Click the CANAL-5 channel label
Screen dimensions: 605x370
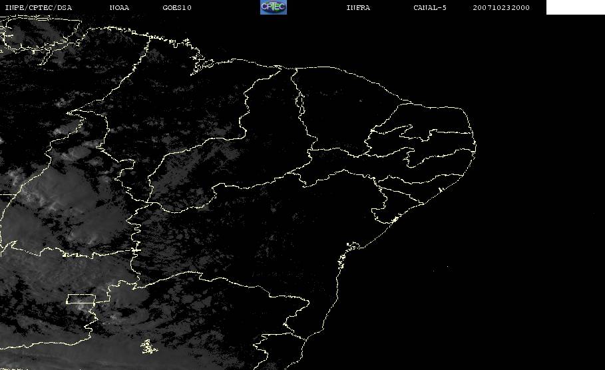(x=430, y=8)
